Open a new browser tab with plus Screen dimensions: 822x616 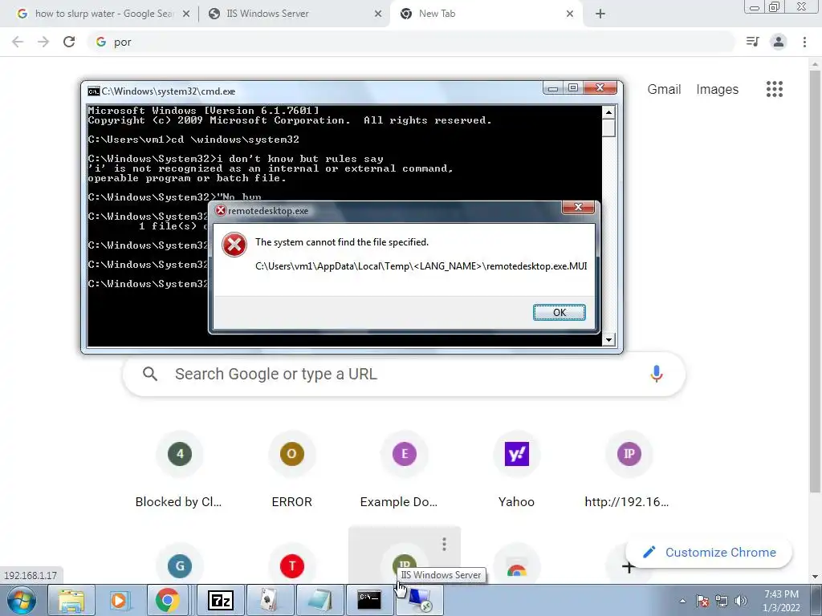click(x=600, y=14)
